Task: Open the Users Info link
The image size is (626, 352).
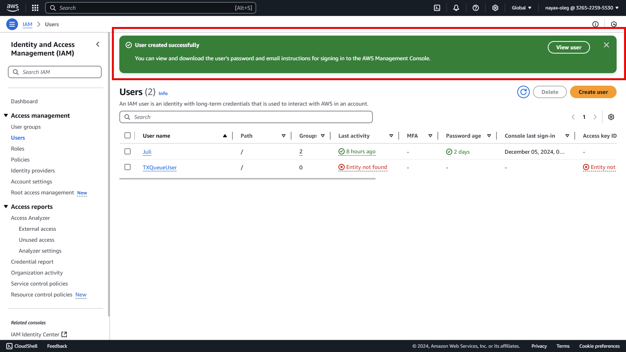Action: click(x=163, y=93)
